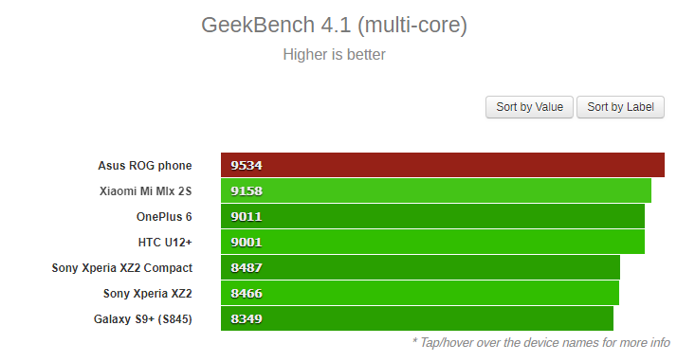Tap the Sony Xperia XZ2 label
The height and width of the screenshot is (362, 677).
(147, 294)
